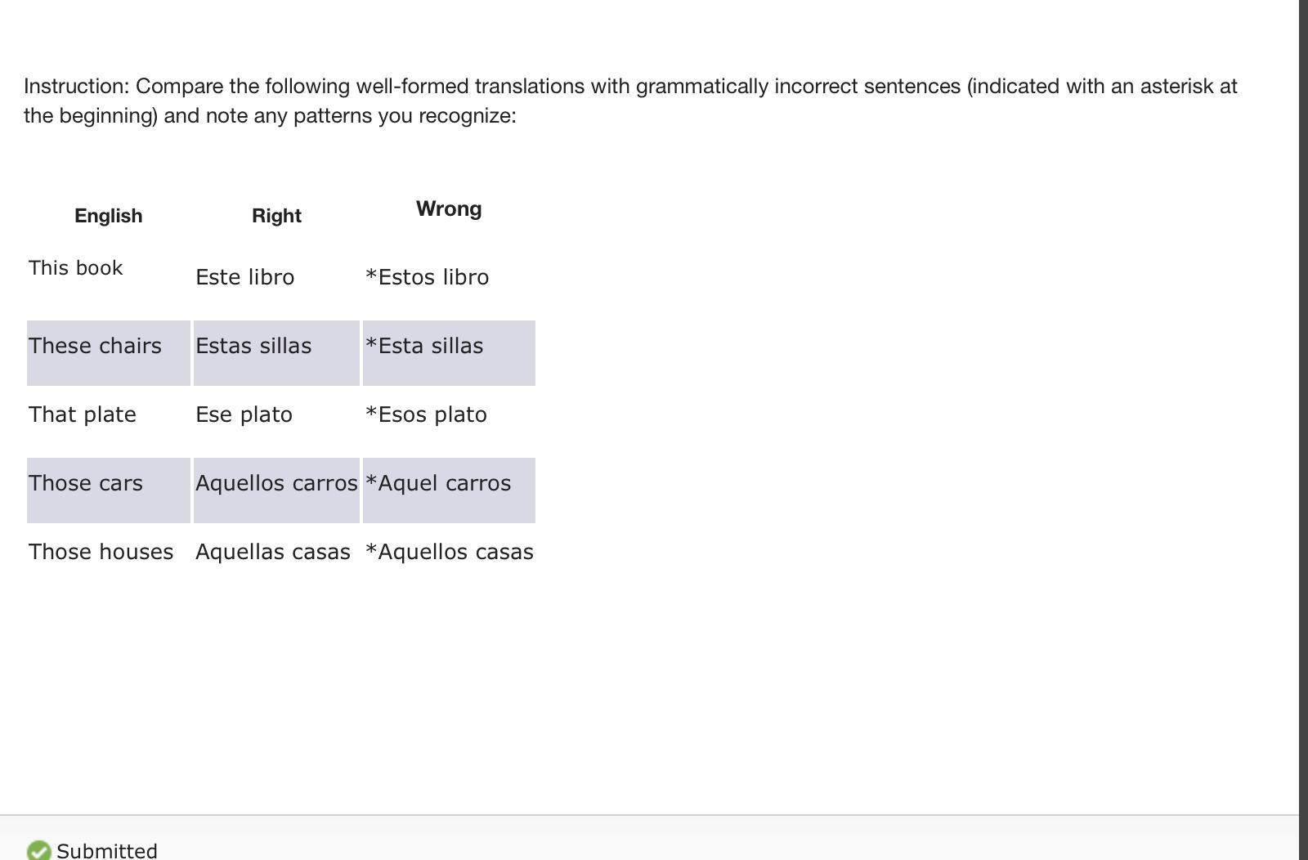This screenshot has width=1308, height=860.
Task: Click the vertical scrollbar on the right edge
Action: pyautogui.click(x=1303, y=409)
